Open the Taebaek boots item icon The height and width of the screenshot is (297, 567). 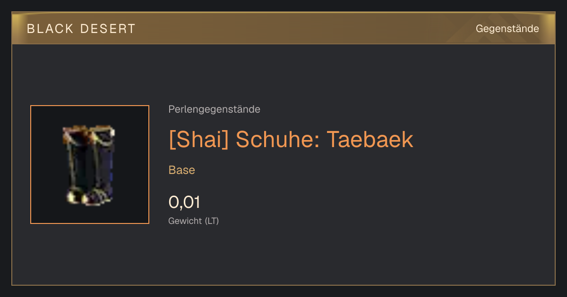pyautogui.click(x=90, y=165)
